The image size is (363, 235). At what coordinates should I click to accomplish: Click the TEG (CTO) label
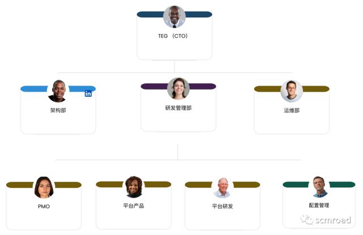173,36
